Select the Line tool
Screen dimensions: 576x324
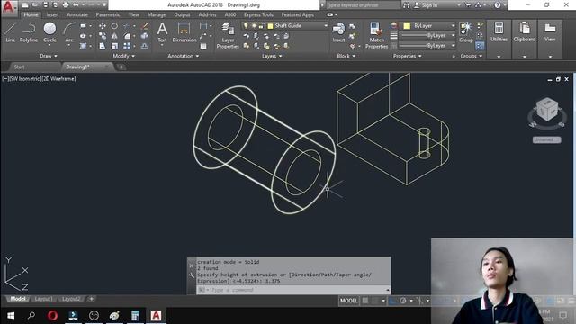pyautogui.click(x=10, y=32)
